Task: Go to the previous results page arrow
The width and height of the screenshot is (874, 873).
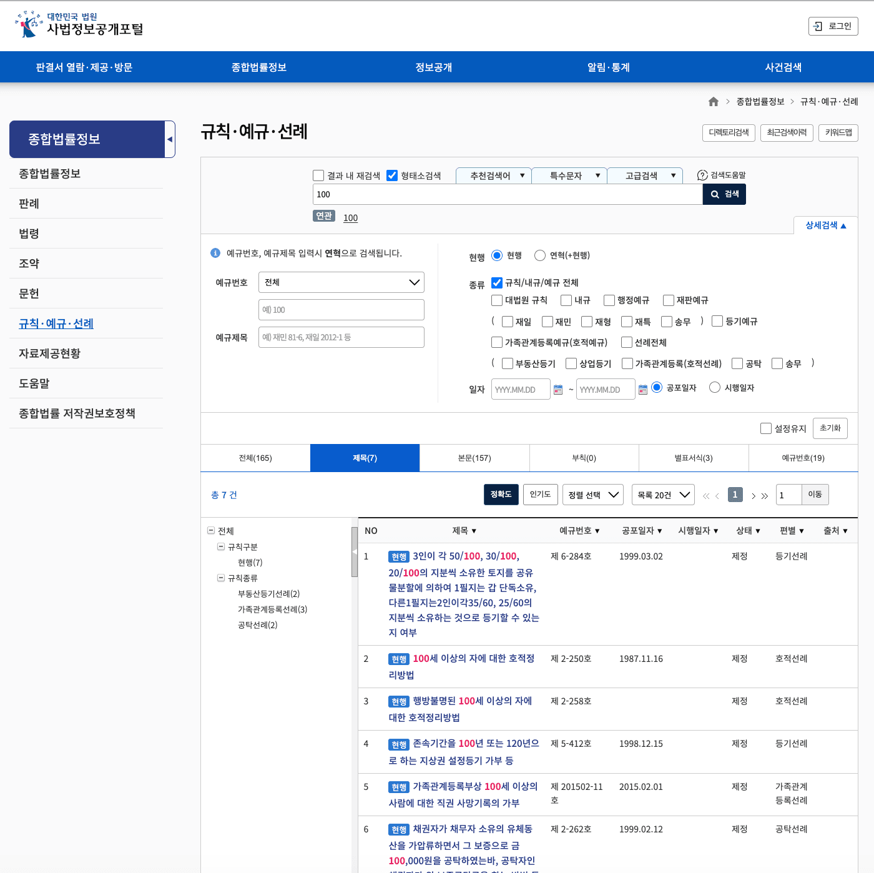Action: pyautogui.click(x=717, y=496)
